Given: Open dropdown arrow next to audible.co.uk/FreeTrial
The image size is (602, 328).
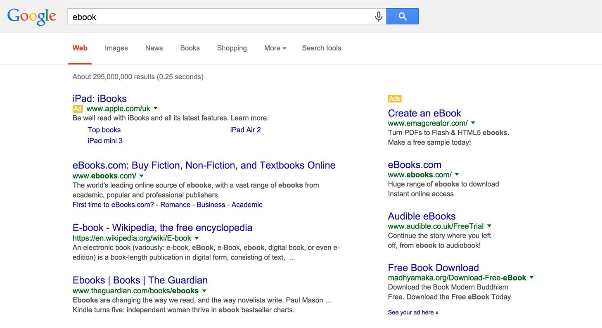Looking at the screenshot, I should coord(489,226).
